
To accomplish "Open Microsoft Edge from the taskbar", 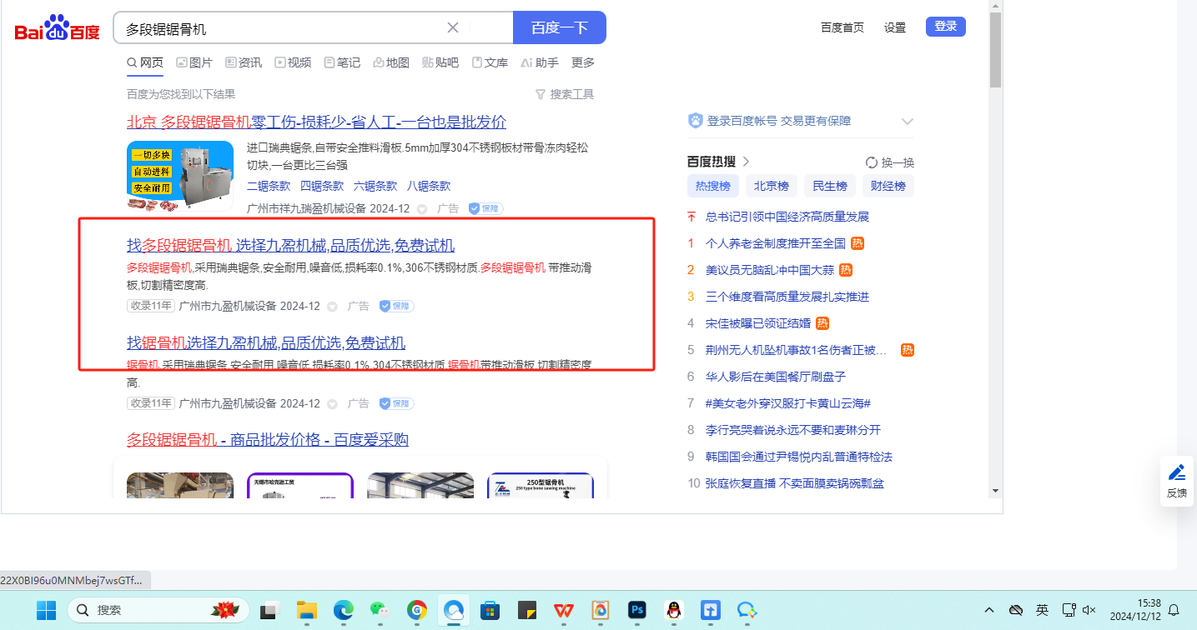I will click(343, 610).
